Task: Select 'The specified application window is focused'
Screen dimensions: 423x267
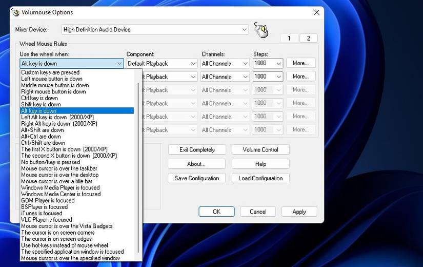Action: [77, 252]
